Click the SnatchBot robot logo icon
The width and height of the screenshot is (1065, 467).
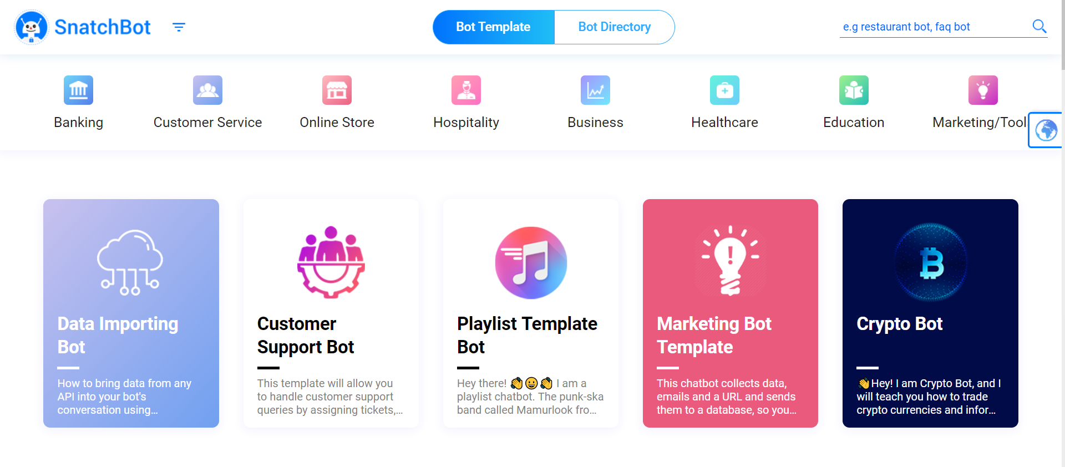pos(32,27)
